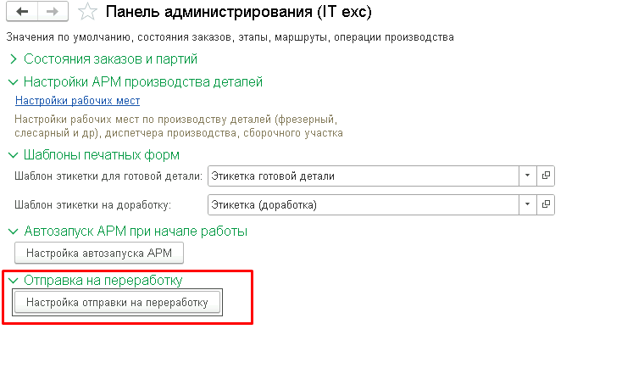Add panel to favorites with star icon

(86, 13)
